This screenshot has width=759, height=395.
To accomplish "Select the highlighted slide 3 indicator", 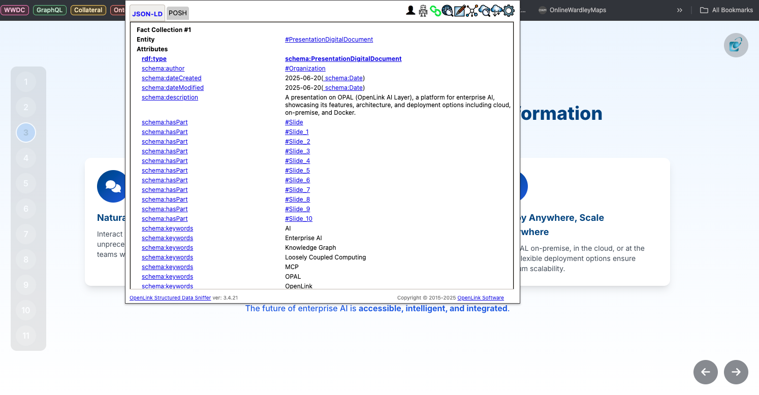I will [26, 133].
